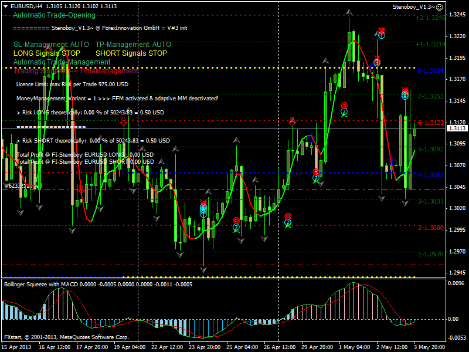Click the red down arrow beside Risk LONG text

coord(124,121)
